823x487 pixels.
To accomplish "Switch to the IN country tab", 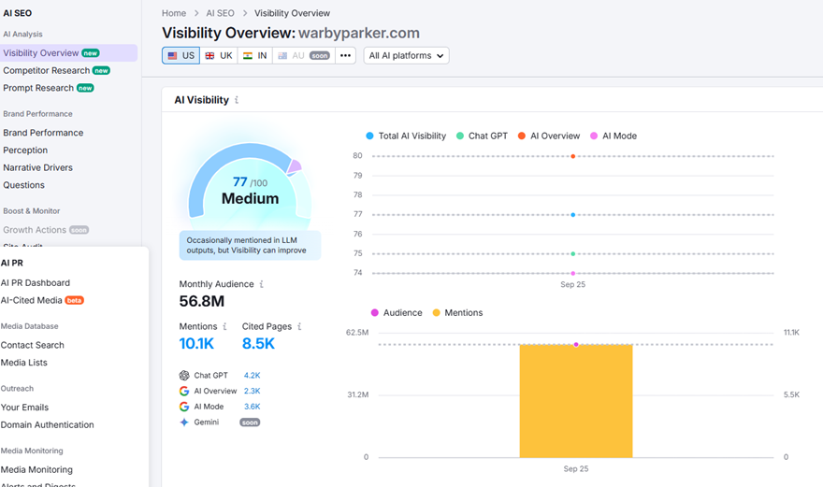I will (255, 56).
